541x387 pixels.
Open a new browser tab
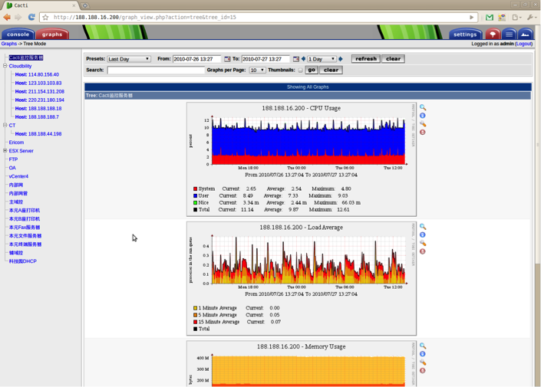[85, 5]
